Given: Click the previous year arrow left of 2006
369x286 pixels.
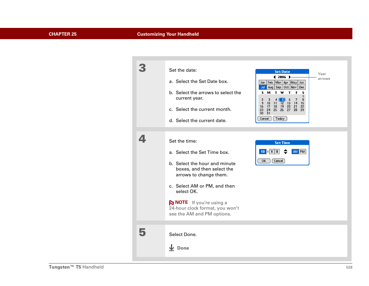Looking at the screenshot, I should pos(274,77).
